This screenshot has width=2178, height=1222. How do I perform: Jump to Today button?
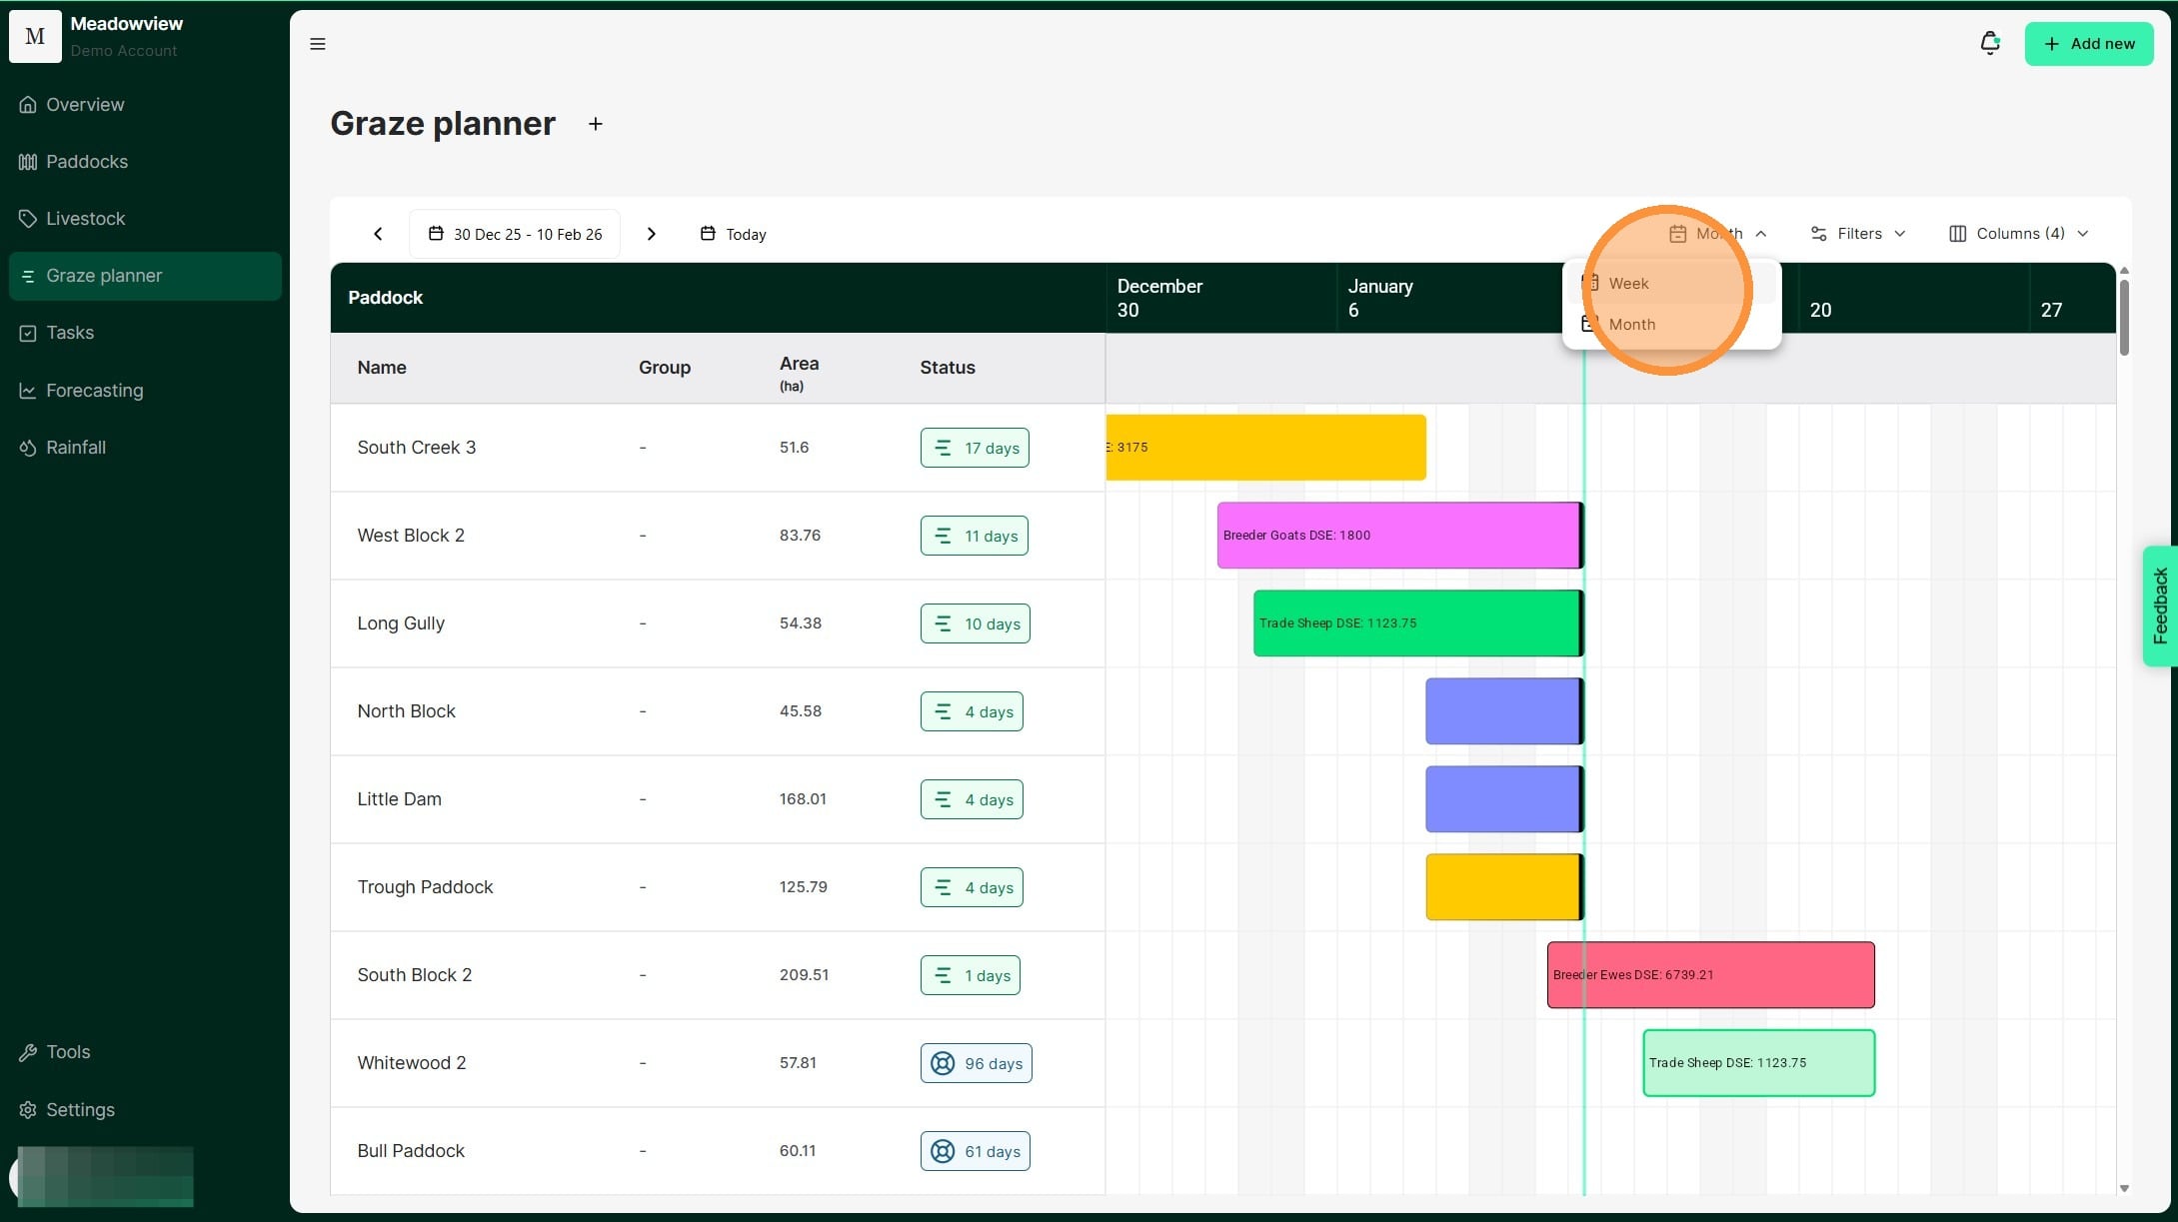coord(734,234)
